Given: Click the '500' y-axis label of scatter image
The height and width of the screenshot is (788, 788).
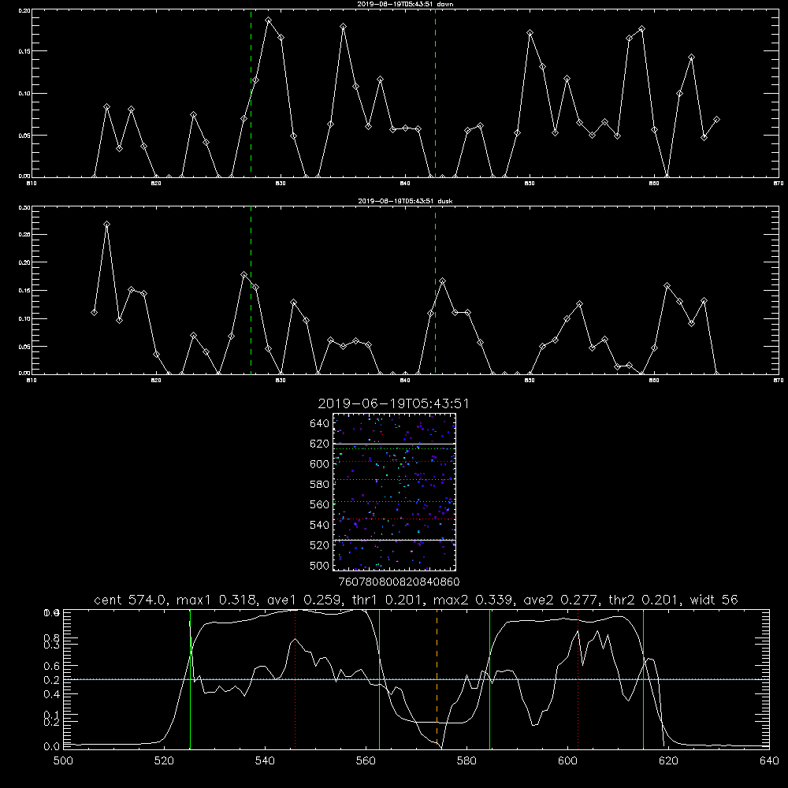Looking at the screenshot, I should coord(319,565).
